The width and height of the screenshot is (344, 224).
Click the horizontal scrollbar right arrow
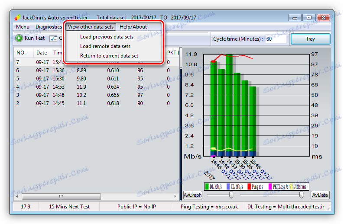coord(175,196)
